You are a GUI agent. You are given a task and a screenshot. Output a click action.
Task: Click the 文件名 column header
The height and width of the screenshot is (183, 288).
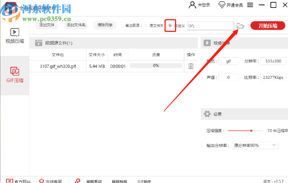[x=58, y=55]
